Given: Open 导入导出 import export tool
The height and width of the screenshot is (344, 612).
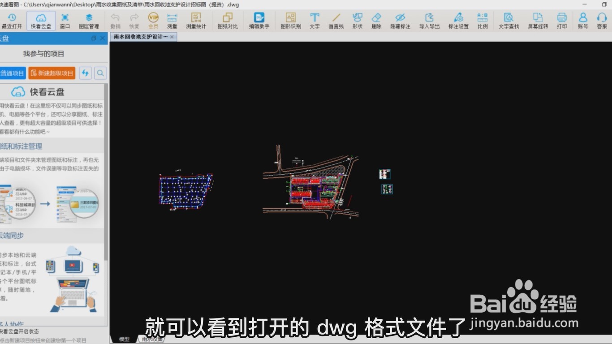Looking at the screenshot, I should click(429, 21).
